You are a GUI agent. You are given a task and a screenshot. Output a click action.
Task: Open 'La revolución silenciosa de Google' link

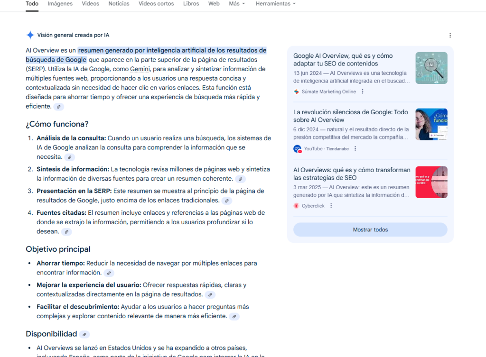(x=351, y=116)
